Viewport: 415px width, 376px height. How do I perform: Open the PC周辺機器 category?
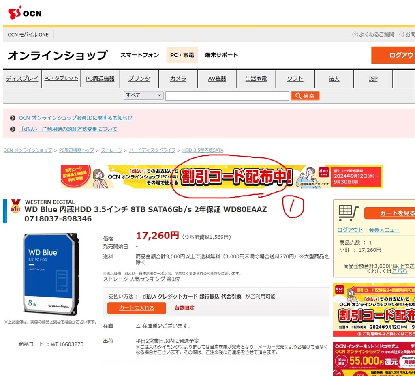(x=100, y=79)
